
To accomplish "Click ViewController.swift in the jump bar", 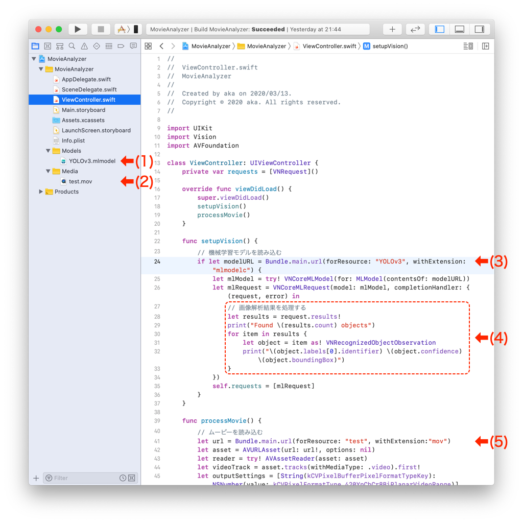I will [x=329, y=46].
